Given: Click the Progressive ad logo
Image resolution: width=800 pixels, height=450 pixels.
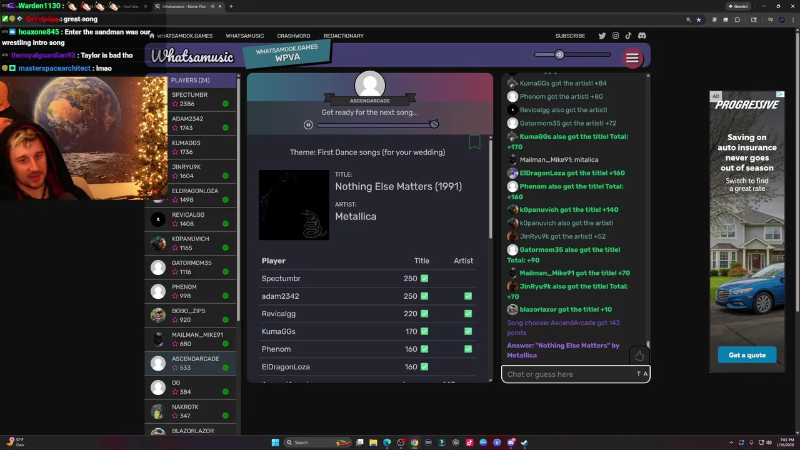Looking at the screenshot, I should (747, 104).
